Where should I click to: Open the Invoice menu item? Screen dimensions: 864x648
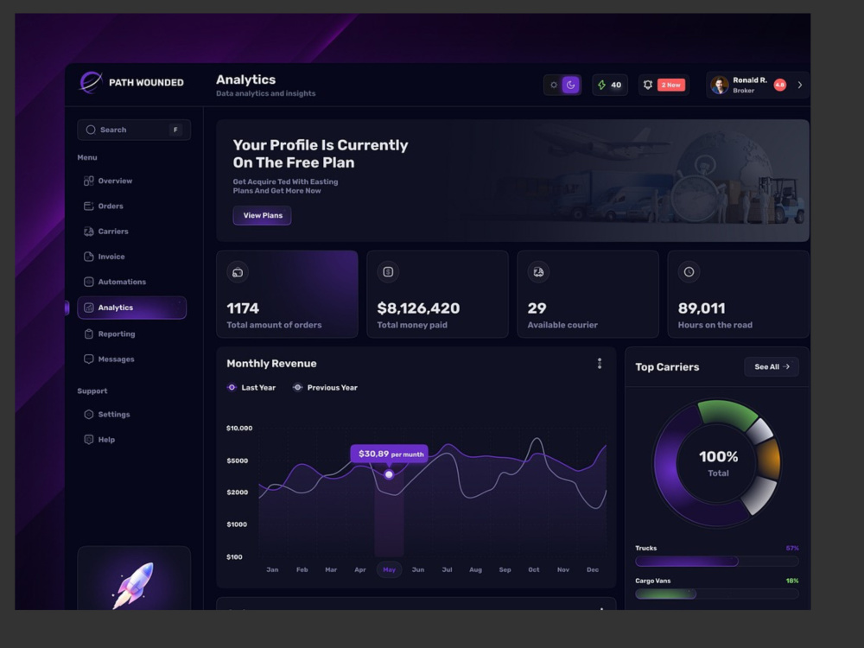(x=131, y=257)
